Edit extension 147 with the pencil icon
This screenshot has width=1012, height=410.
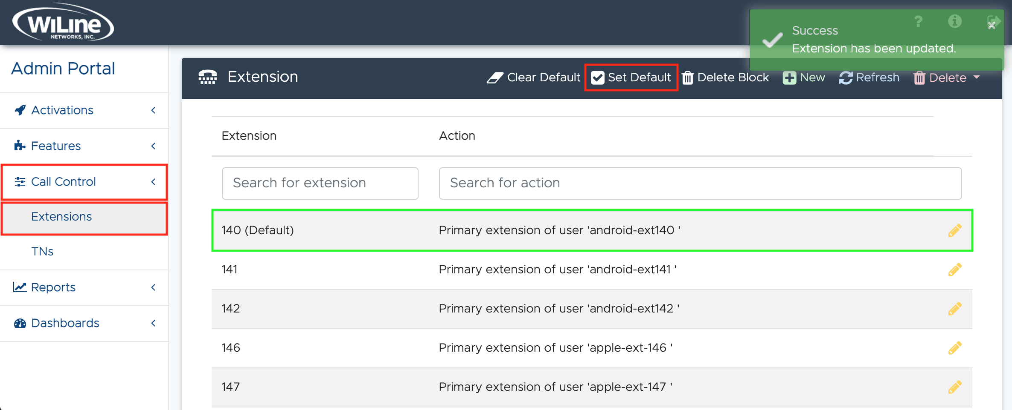pyautogui.click(x=955, y=387)
